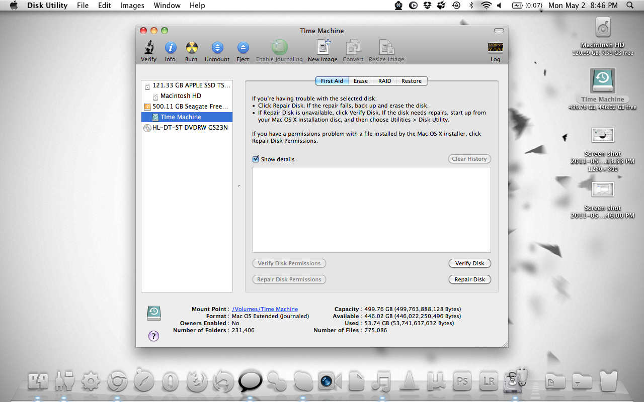Open the Edit menu
This screenshot has width=644, height=402.
[105, 6]
